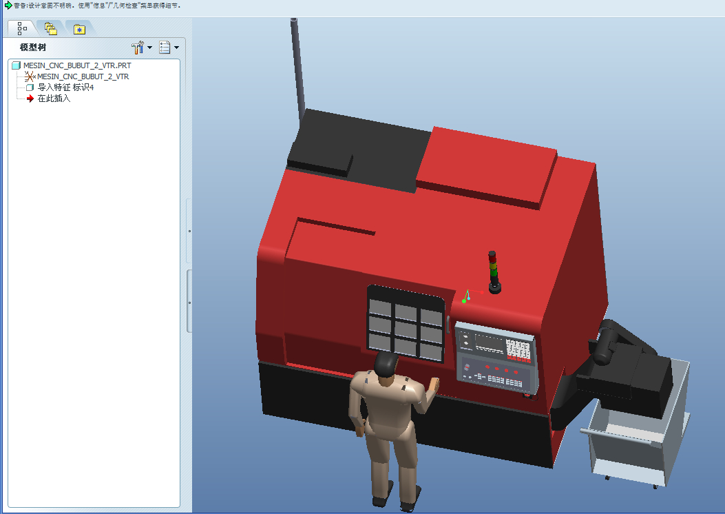
Task: Click the CNC control panel in the model
Action: 496,357
